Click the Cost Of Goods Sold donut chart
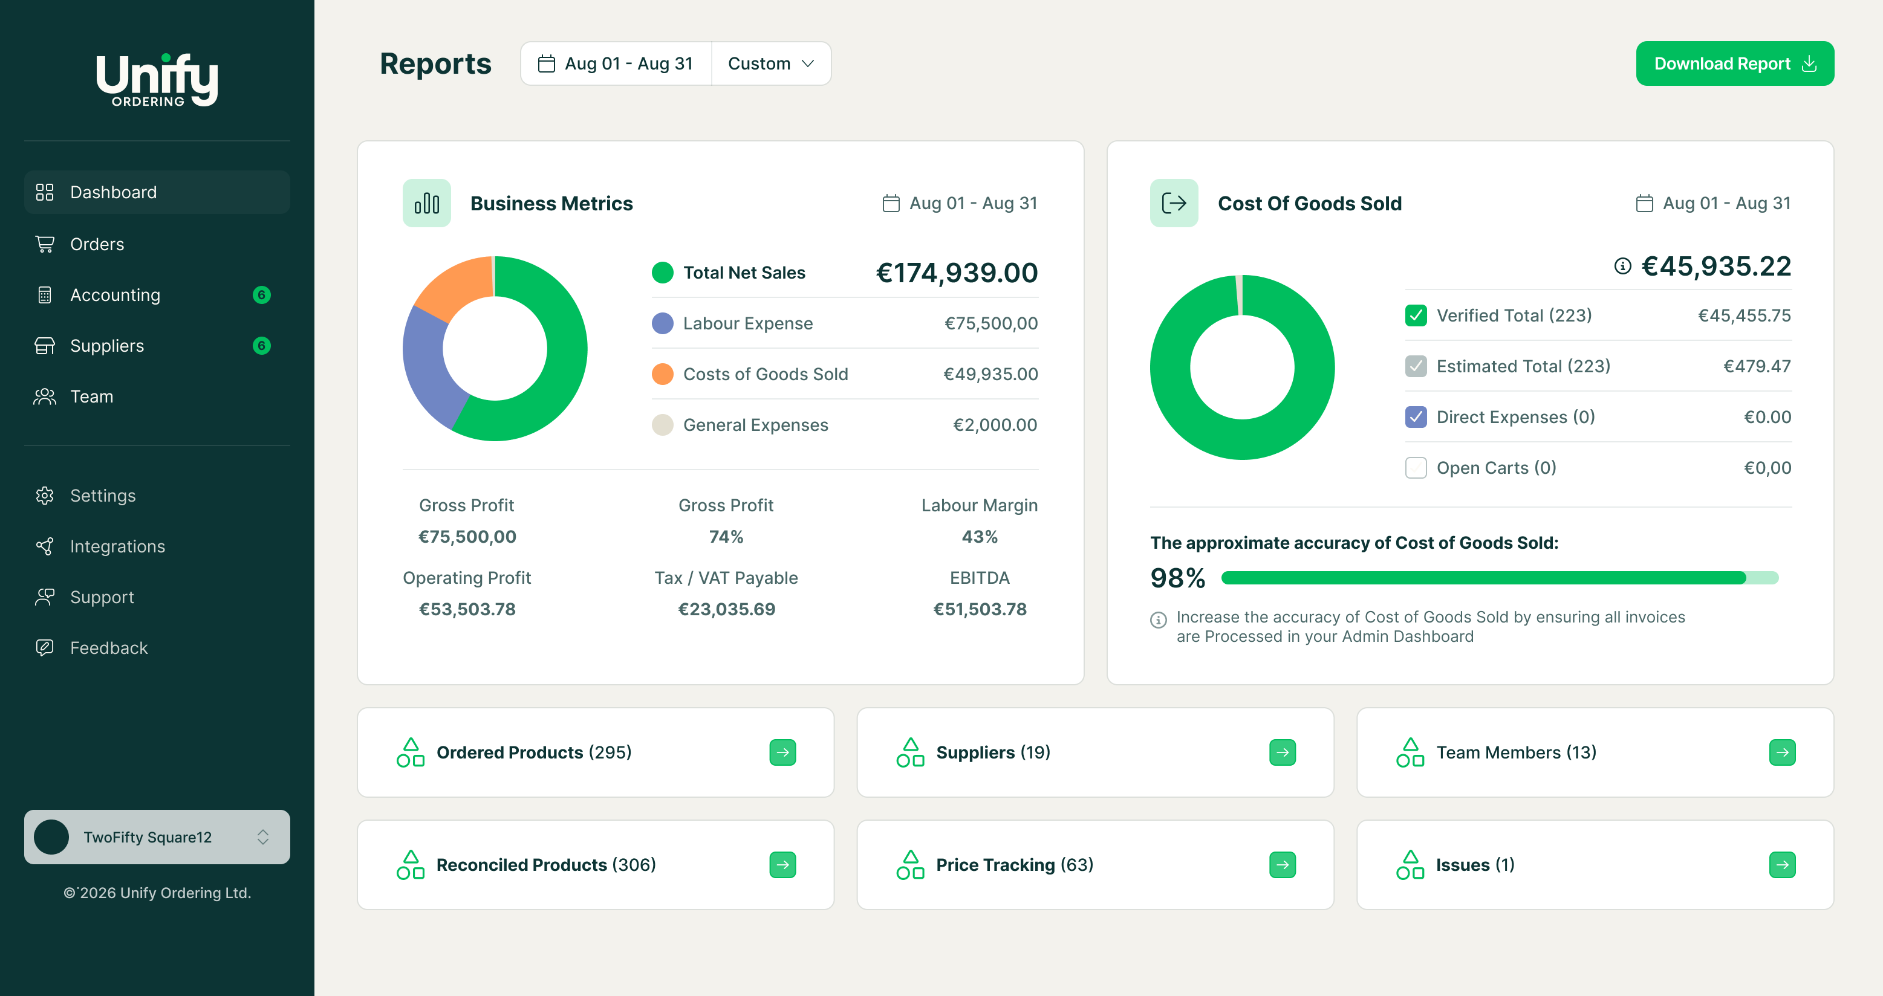 1242,367
